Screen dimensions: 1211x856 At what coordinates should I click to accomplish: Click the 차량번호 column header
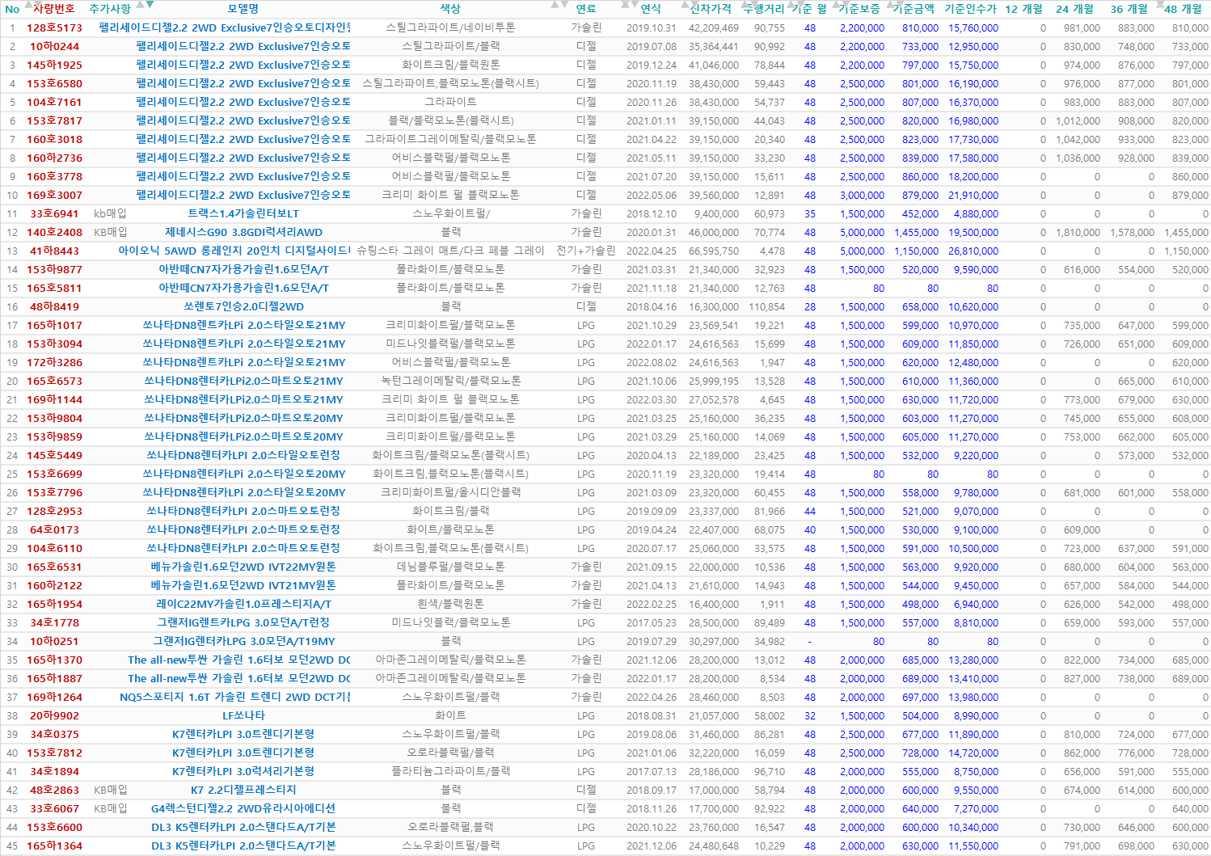pyautogui.click(x=54, y=9)
